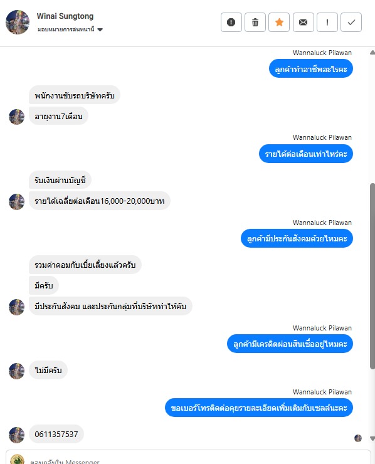This screenshot has width=375, height=464.
Task: Delete conversation using the trash can icon
Action: [x=255, y=22]
